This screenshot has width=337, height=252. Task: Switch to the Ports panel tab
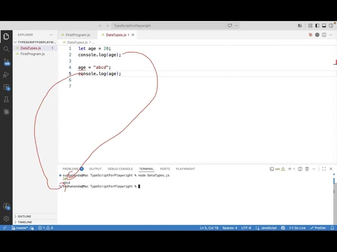[165, 169]
